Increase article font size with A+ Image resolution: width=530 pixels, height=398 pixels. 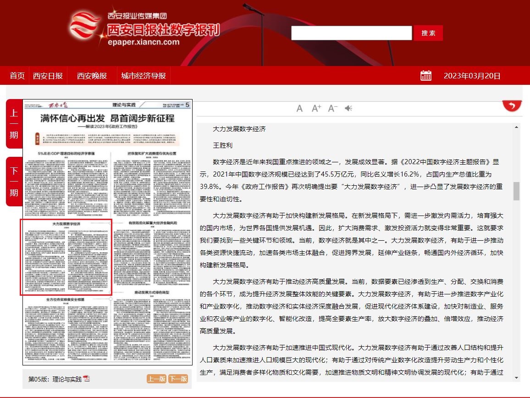316,108
